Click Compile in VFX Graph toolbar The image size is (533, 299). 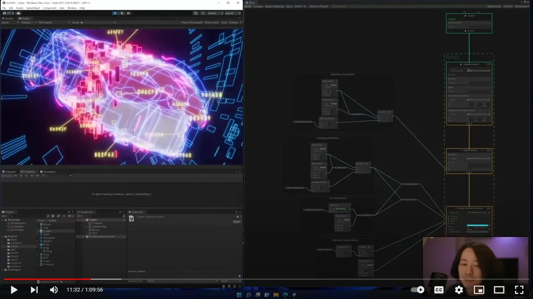click(x=258, y=6)
